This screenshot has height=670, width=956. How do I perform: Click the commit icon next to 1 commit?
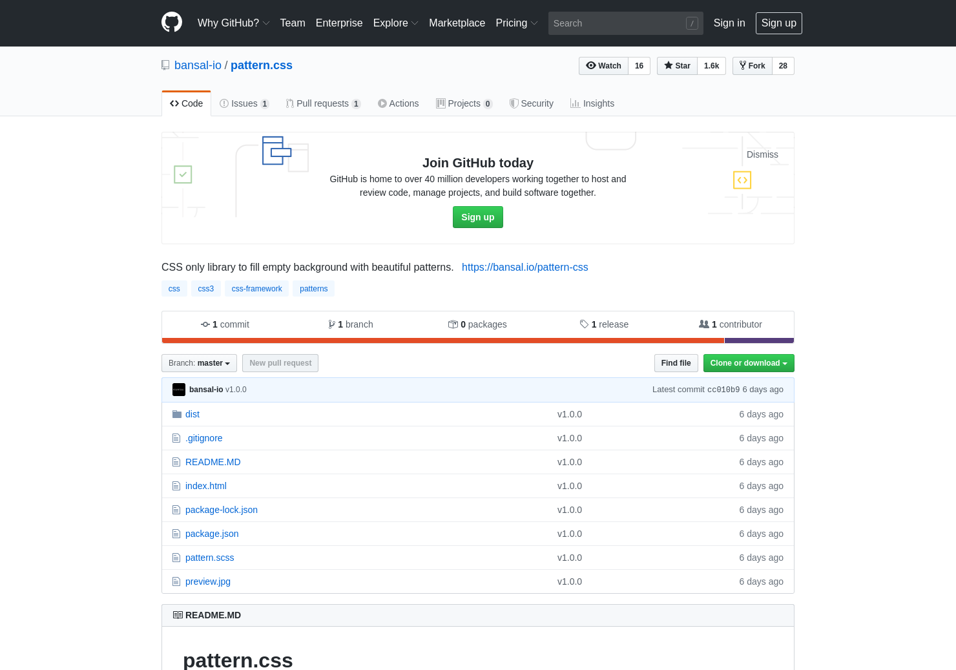click(x=205, y=324)
